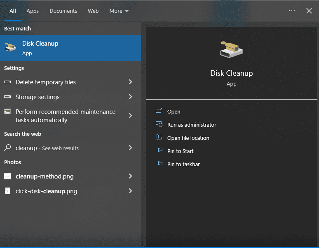Screen dimensions: 319x248
Task: Close the search panel with X
Action: (309, 11)
